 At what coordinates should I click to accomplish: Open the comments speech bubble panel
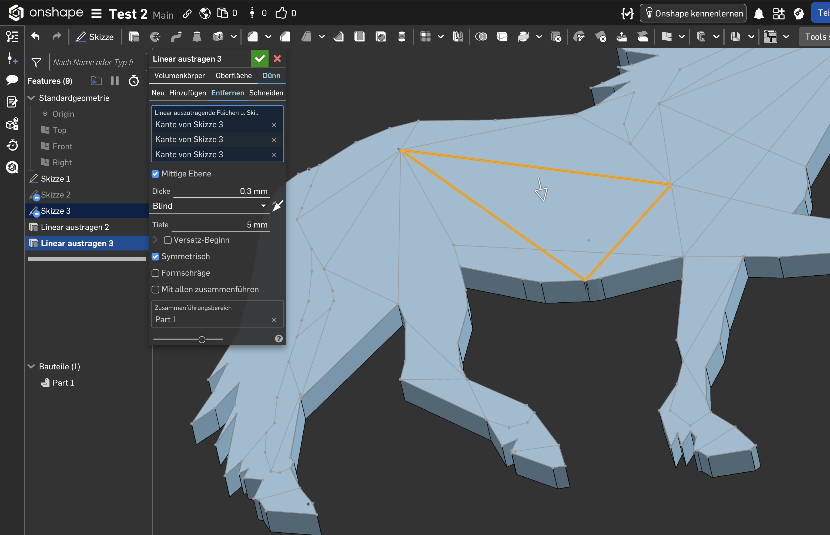point(12,80)
